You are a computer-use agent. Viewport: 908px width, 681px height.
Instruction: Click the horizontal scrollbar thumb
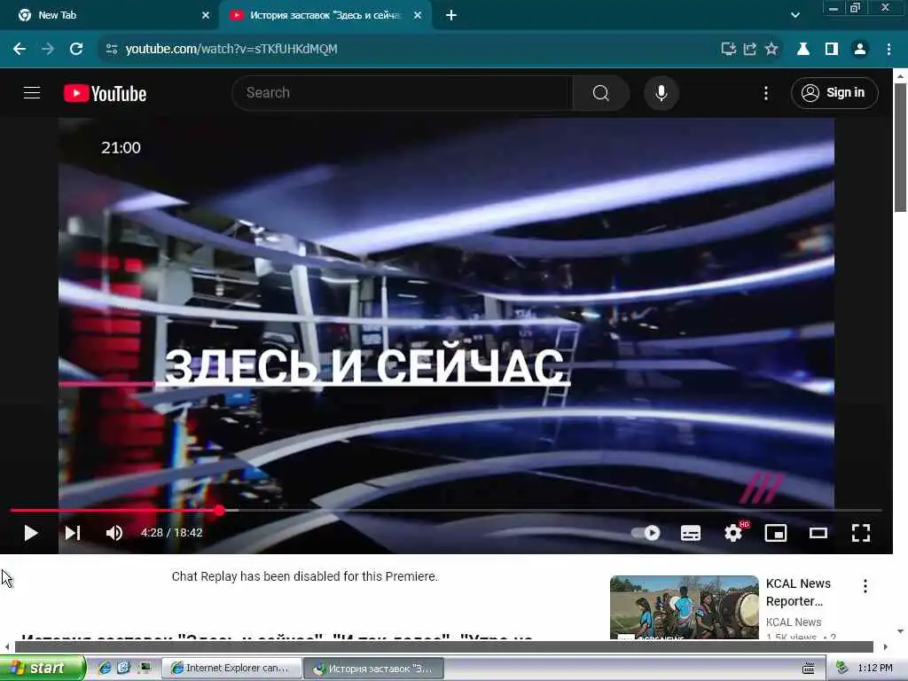(443, 646)
